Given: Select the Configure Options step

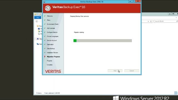Looking at the screenshot, I should 52,32.
